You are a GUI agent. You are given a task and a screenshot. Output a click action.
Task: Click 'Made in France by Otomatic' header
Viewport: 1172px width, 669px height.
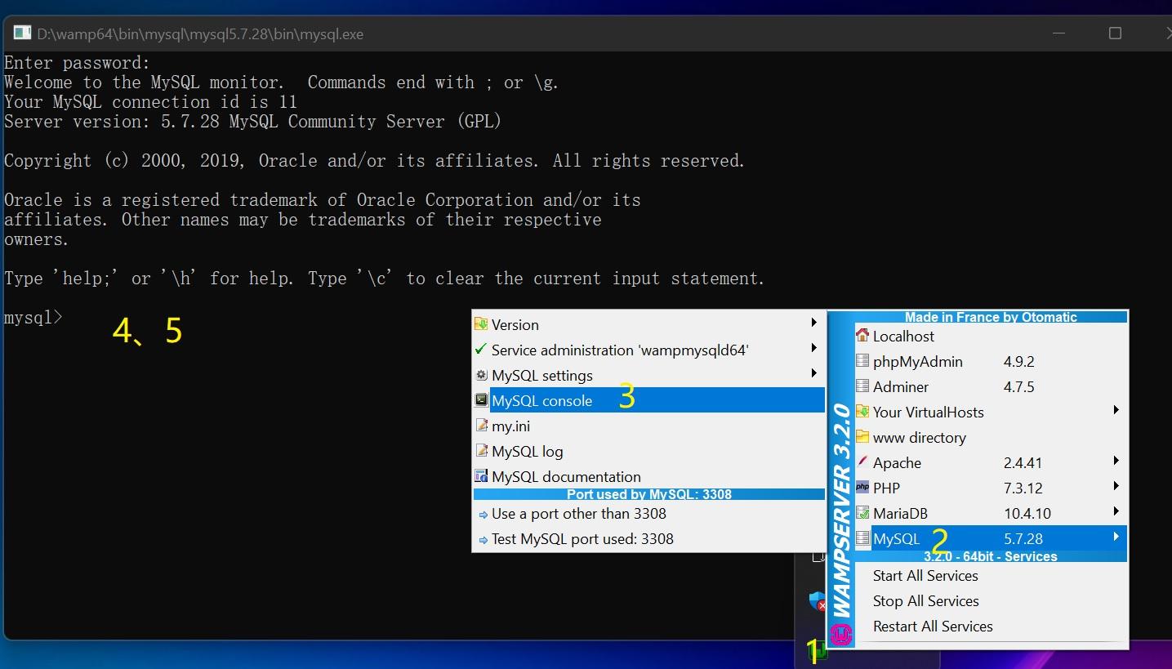[x=991, y=317]
